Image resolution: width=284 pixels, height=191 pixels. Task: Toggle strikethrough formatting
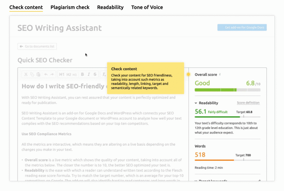(95, 74)
